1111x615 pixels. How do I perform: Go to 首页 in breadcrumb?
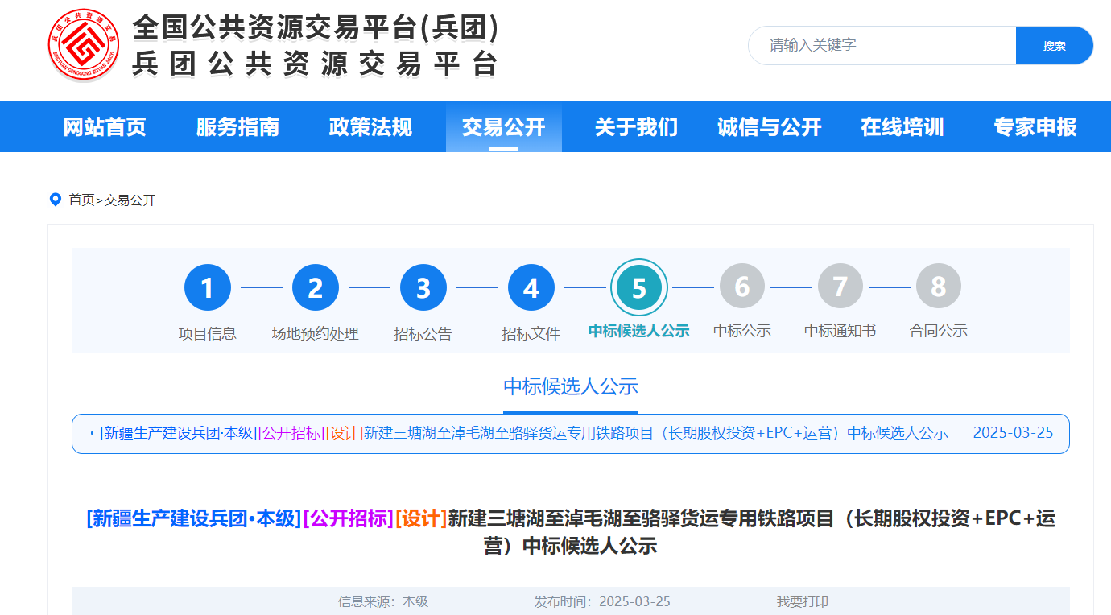81,200
